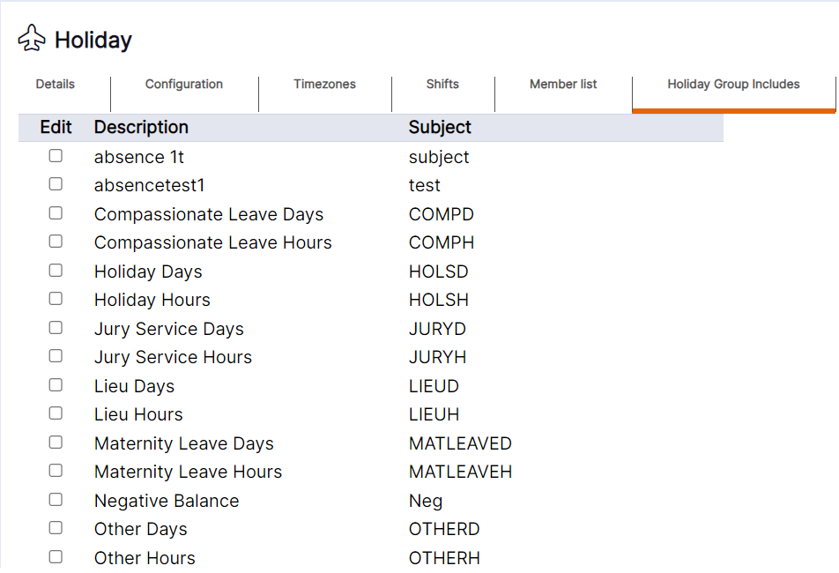Check the Other Days checkbox
Viewport: 839px width, 573px height.
point(56,527)
